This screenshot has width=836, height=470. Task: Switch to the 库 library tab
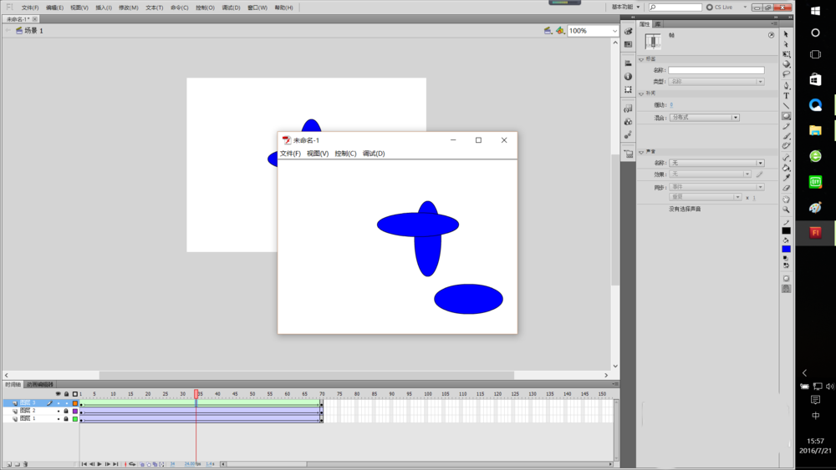pyautogui.click(x=658, y=24)
